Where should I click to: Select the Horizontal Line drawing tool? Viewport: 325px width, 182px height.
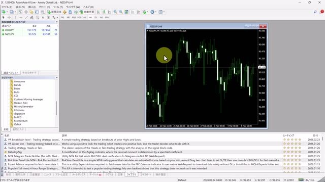click(x=20, y=18)
